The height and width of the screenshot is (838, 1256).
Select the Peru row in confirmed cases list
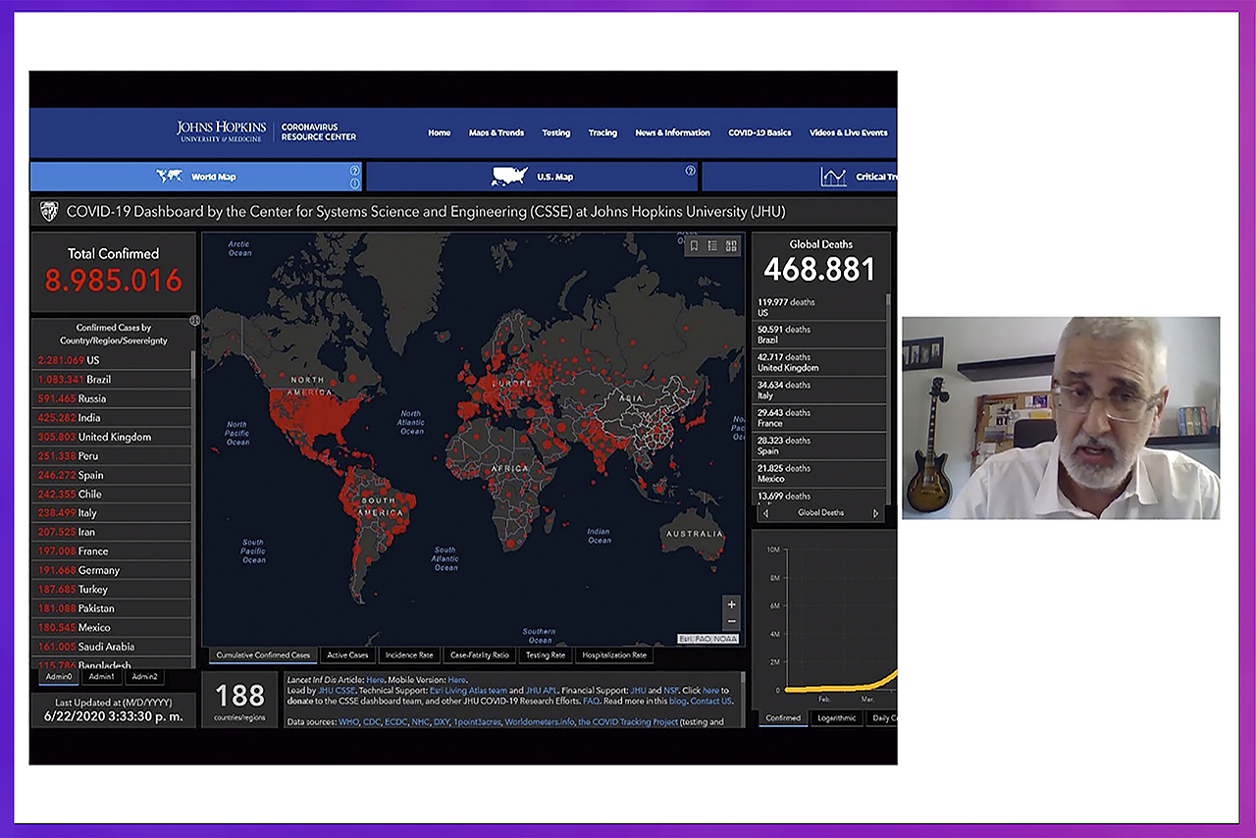[x=113, y=455]
